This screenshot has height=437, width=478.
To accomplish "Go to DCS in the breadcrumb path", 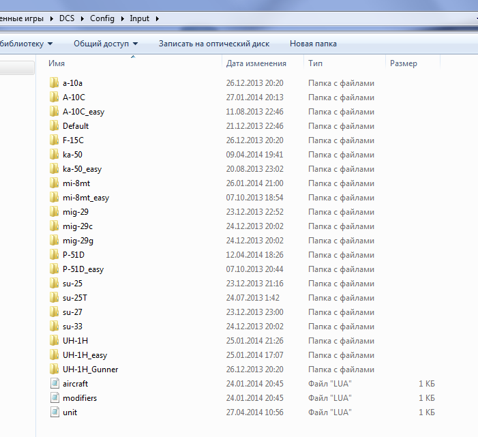I will (x=67, y=18).
